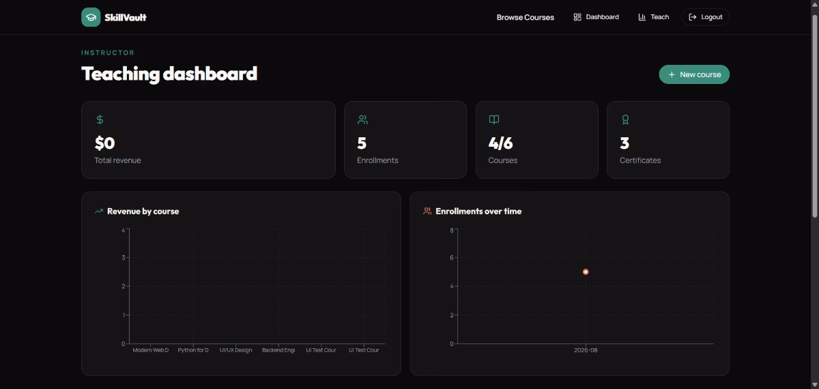Click the 2025-08 data point on enrollments chart
This screenshot has height=389, width=819.
click(x=586, y=272)
